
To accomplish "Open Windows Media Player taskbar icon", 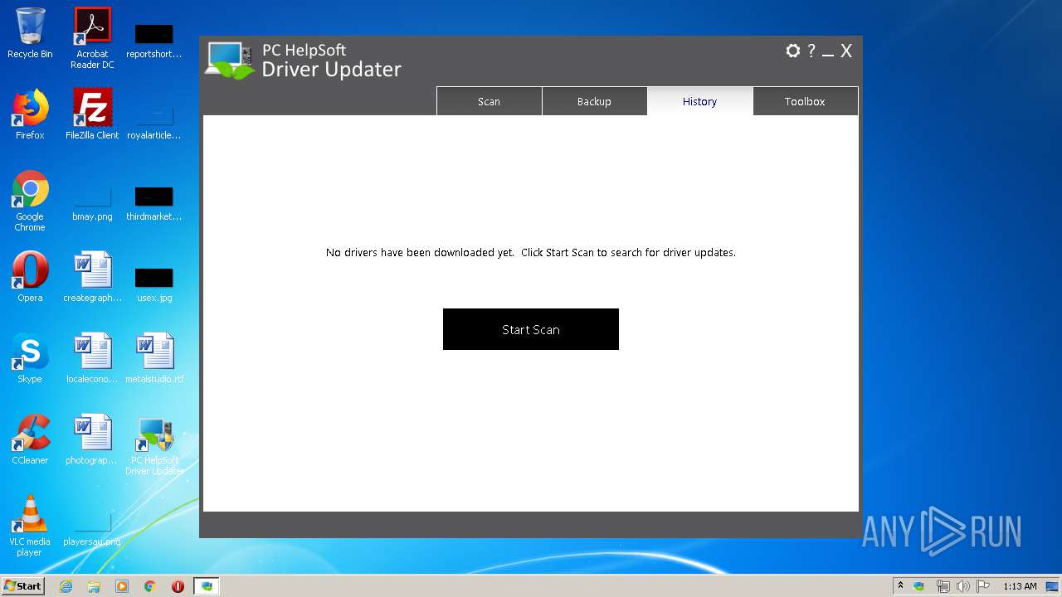I will 122,586.
